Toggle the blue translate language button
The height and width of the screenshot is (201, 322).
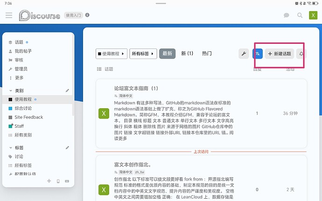point(258,54)
